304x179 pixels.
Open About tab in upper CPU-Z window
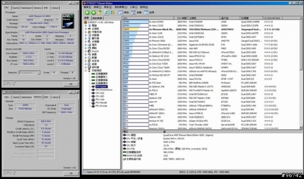coord(55,8)
